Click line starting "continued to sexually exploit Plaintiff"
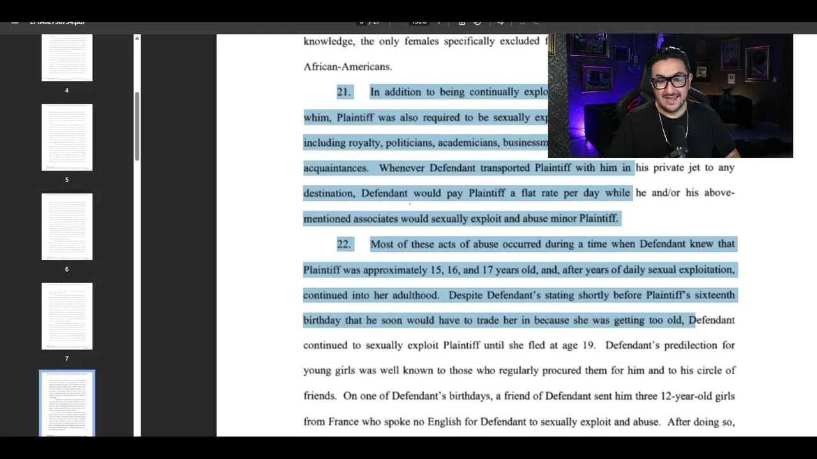The image size is (817, 459). pos(519,346)
